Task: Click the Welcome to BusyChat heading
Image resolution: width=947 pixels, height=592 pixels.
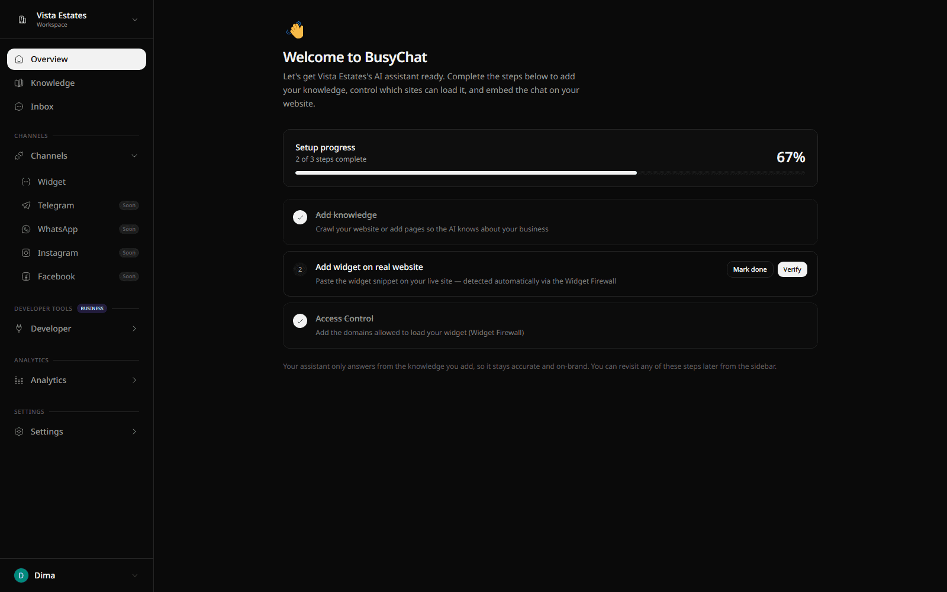Action: 355,57
